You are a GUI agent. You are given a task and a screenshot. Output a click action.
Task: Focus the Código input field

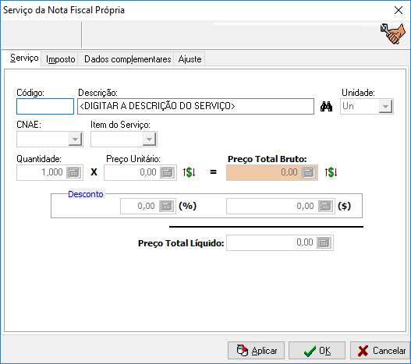[45, 107]
